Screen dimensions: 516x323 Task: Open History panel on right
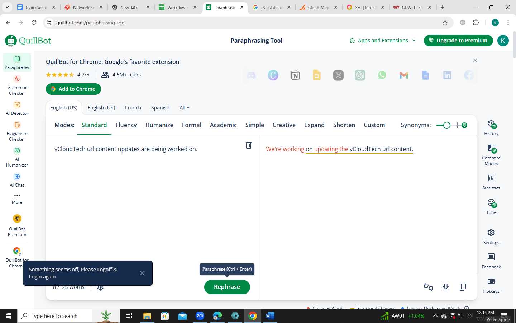coord(491,128)
